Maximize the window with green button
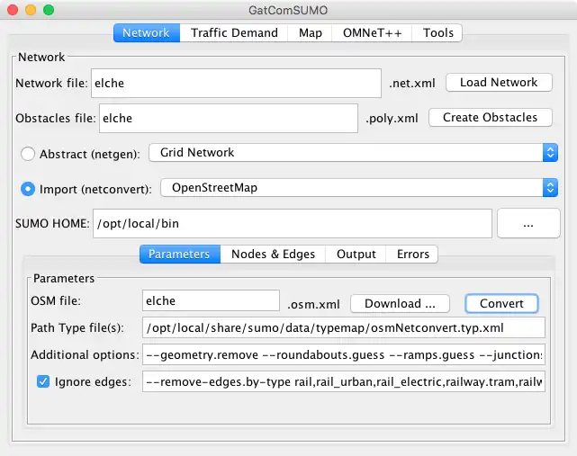 pos(49,10)
